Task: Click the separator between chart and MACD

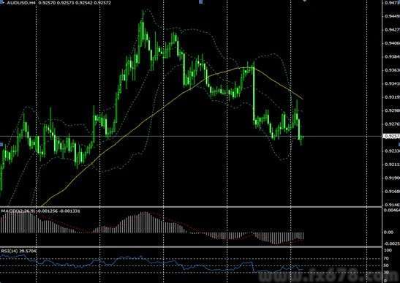Action: point(192,207)
